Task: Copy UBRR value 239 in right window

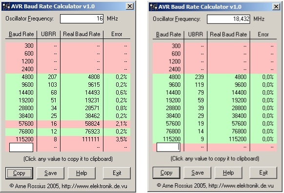Action: [199, 77]
